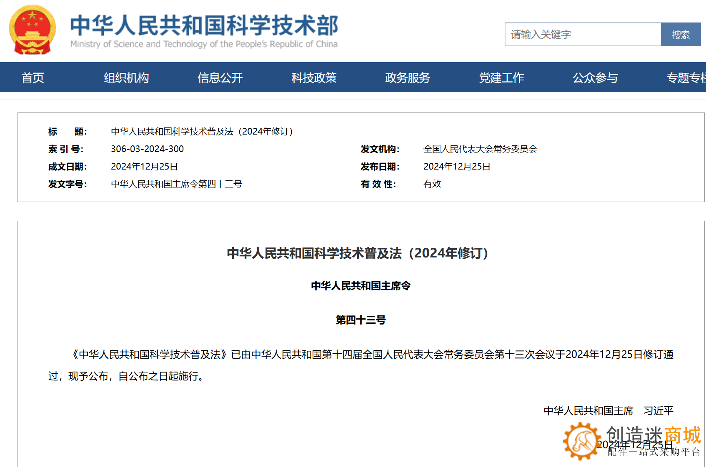Click 全国人民代表大会常务委员会 issuing body text
Image resolution: width=706 pixels, height=467 pixels.
point(480,149)
